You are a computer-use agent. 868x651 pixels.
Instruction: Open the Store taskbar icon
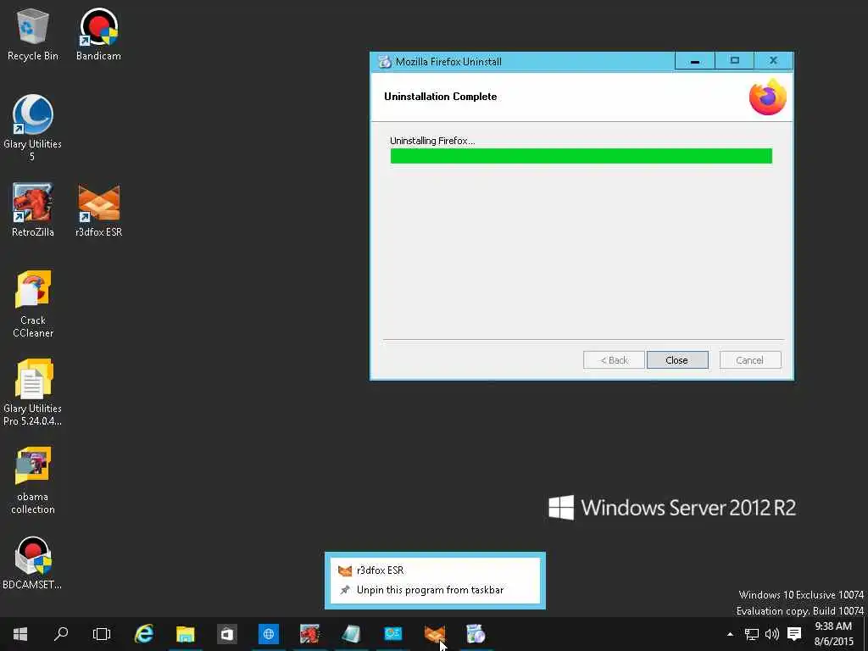[227, 634]
